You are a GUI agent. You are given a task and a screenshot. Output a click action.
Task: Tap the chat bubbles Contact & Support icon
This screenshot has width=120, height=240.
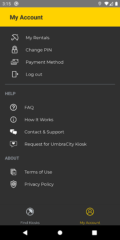[13, 132]
